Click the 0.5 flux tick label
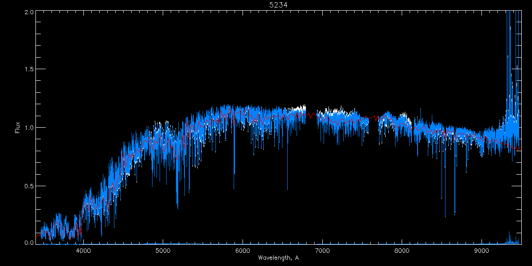Image resolution: width=532 pixels, height=266 pixels. [29, 186]
